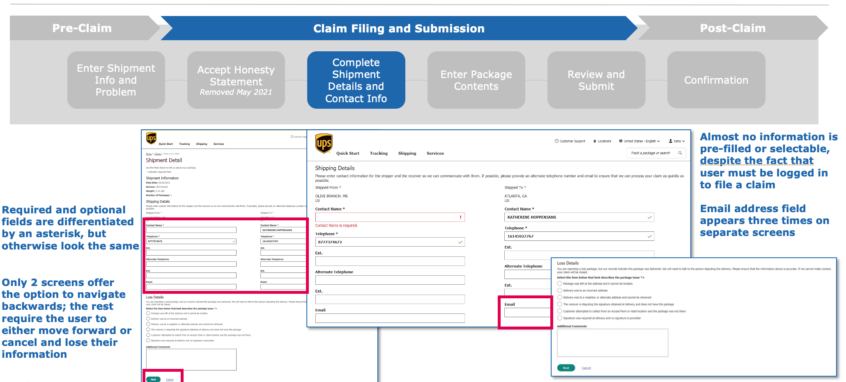The width and height of the screenshot is (846, 382).
Task: Click Home breadcrumb in Shipment Detail screenshot
Action: (x=149, y=154)
